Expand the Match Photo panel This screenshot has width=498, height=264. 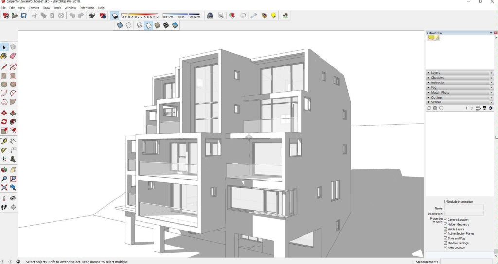click(x=459, y=92)
